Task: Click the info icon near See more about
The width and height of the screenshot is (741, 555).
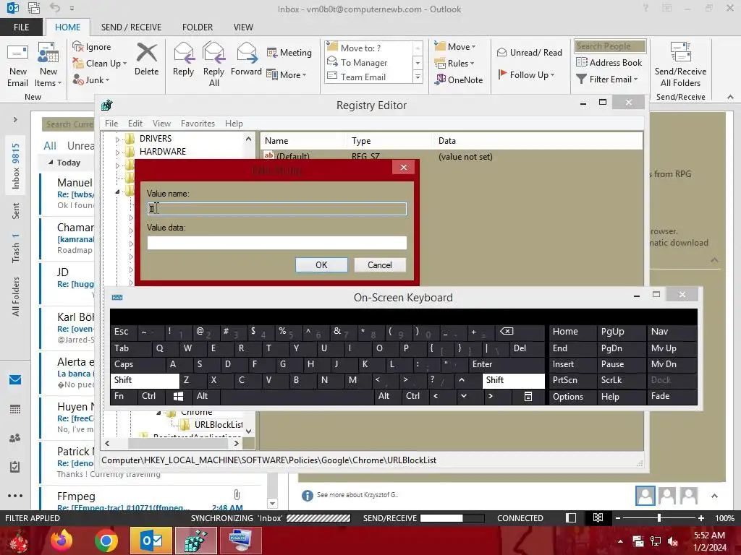Action: tap(307, 495)
